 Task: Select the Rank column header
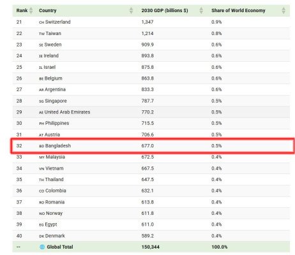pos(22,10)
